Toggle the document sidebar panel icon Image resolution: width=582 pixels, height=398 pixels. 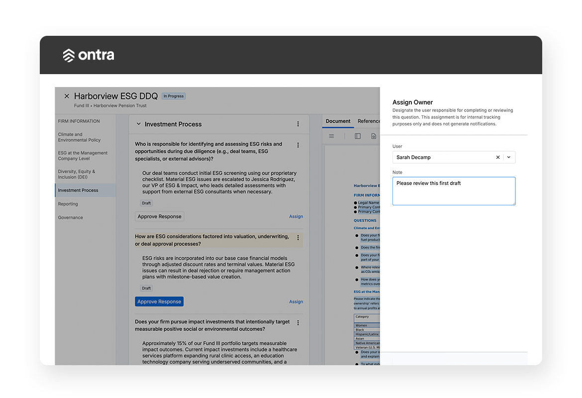(x=358, y=136)
